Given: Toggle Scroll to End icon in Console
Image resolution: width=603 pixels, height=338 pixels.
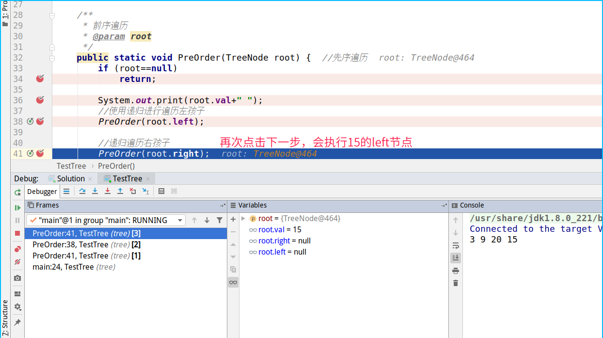Looking at the screenshot, I should click(x=456, y=258).
